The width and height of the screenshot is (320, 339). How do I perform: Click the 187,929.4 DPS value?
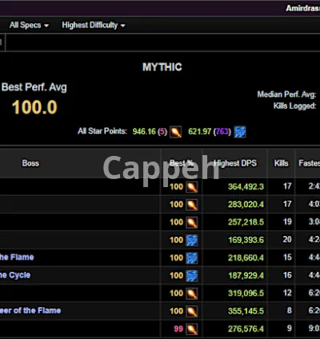pos(246,275)
